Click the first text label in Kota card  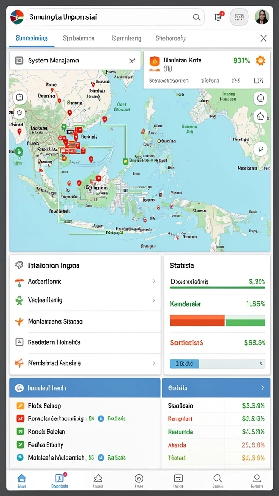pos(169,81)
